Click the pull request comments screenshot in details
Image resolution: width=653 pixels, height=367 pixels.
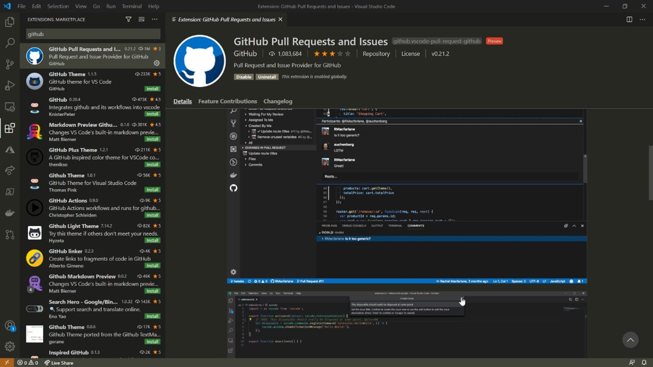[x=407, y=196]
